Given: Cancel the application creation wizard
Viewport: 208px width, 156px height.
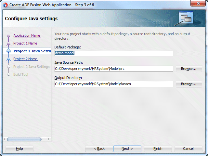Looking at the screenshot, I should click(x=188, y=149).
